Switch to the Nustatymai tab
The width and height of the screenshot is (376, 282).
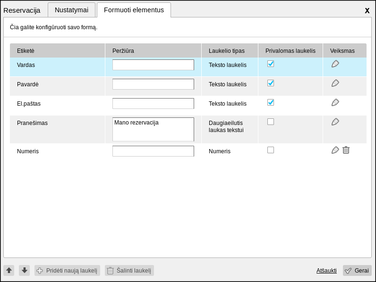coord(71,10)
